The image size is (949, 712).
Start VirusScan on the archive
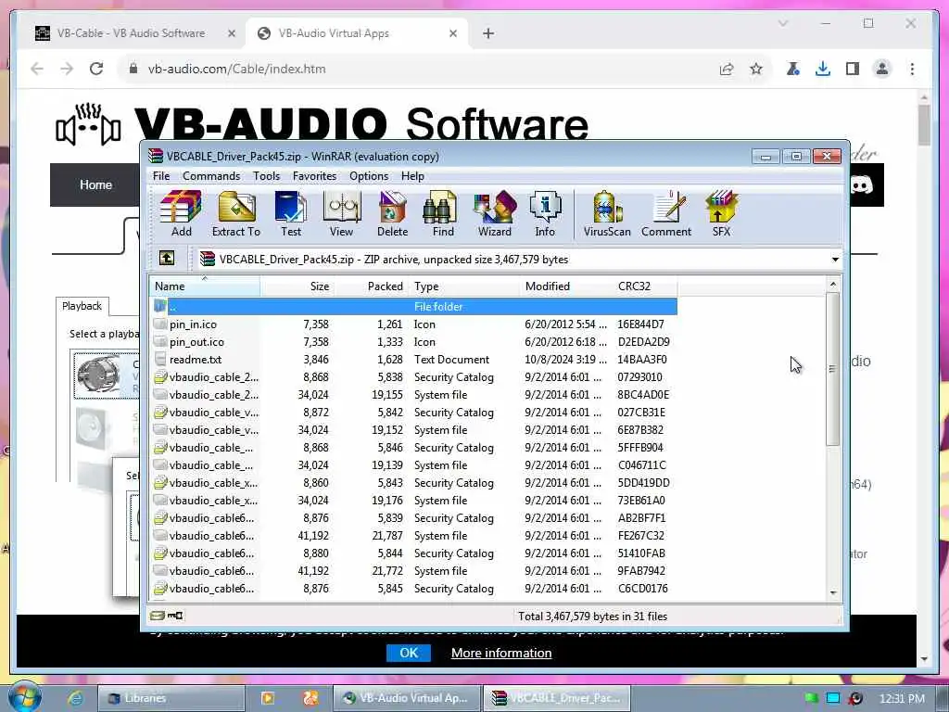click(607, 213)
